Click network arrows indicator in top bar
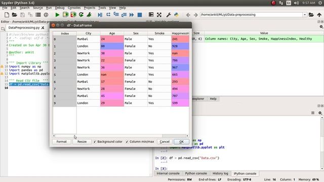This screenshot has height=182, width=324. pos(281,3)
